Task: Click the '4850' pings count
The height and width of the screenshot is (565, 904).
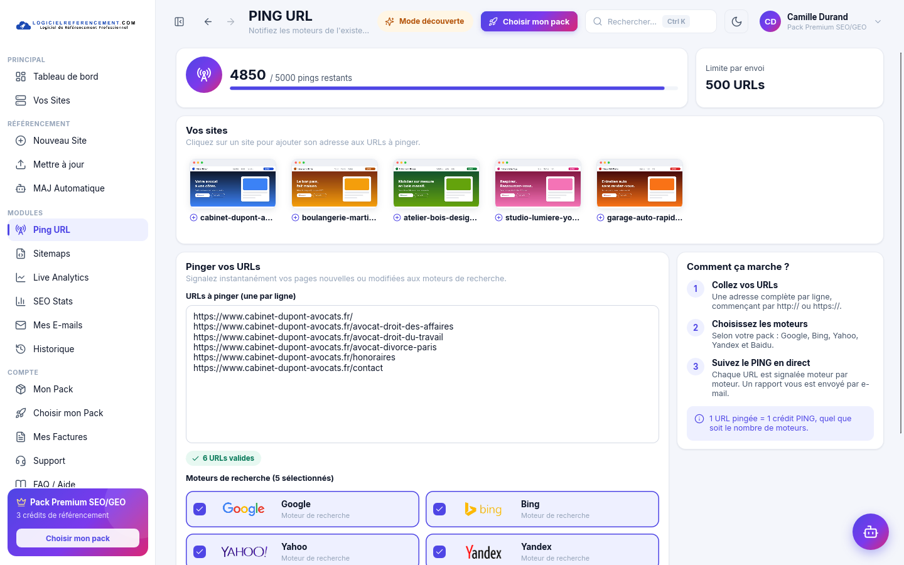Action: (248, 75)
